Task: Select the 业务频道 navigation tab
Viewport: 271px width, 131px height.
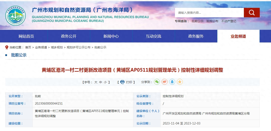Action: tap(238, 36)
